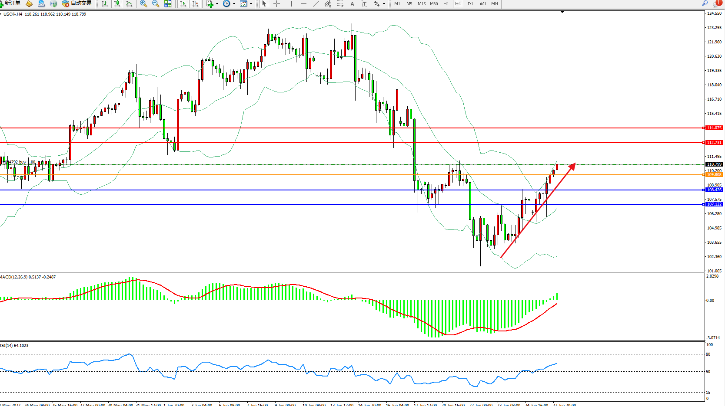Switch to the D1 timeframe
The height and width of the screenshot is (406, 725).
470,3
